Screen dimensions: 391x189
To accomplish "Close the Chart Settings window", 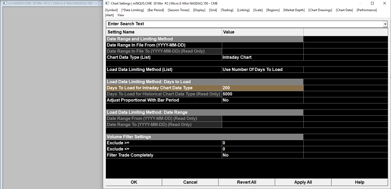I will (x=385, y=3).
